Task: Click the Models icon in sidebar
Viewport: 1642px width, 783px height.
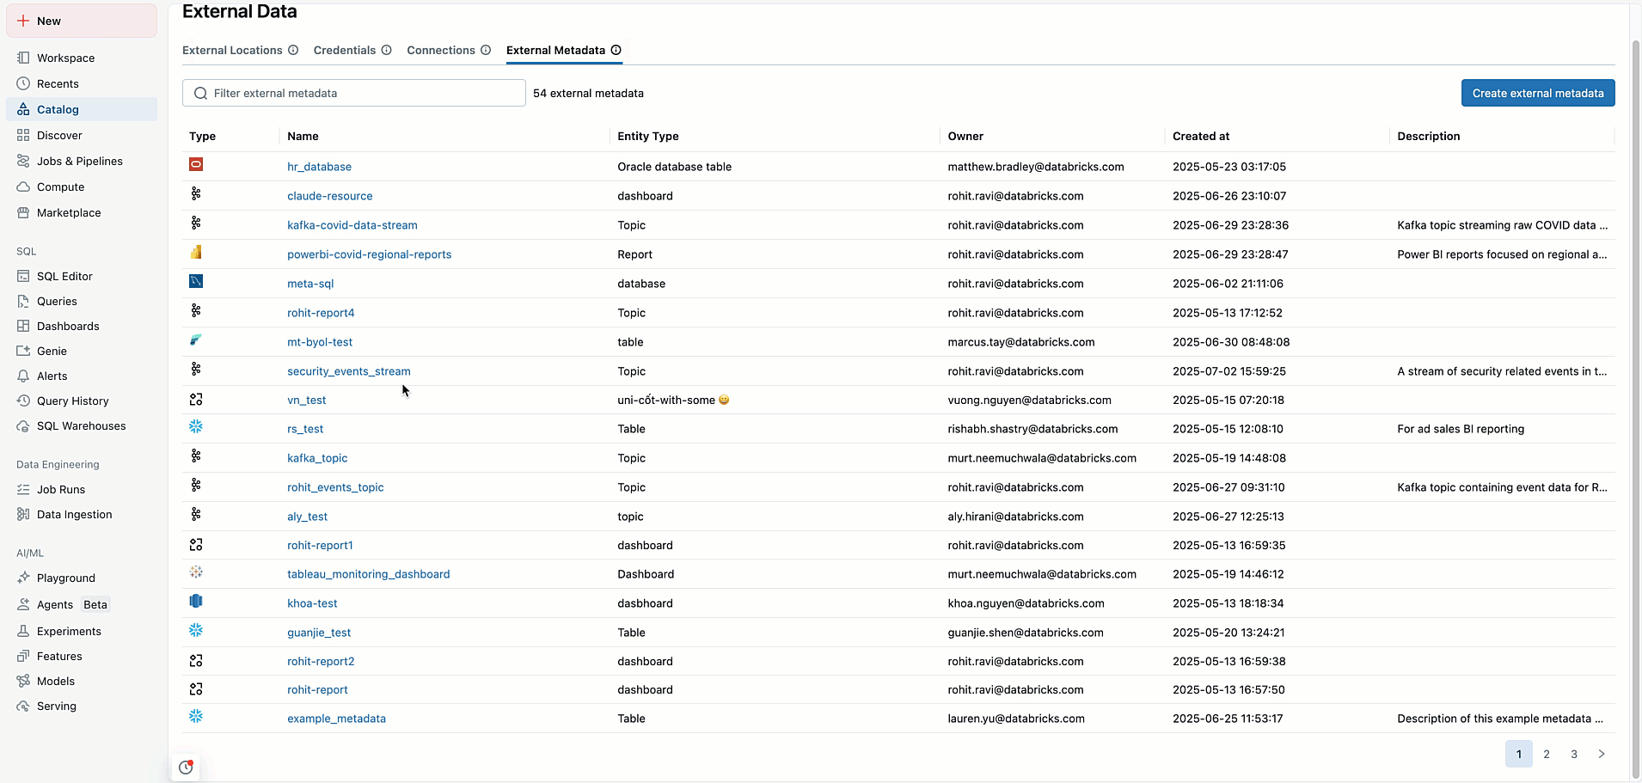Action: click(23, 681)
